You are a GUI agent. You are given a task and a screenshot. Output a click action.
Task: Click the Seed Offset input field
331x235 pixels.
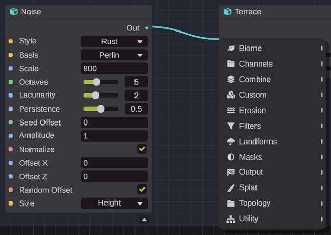(x=114, y=122)
